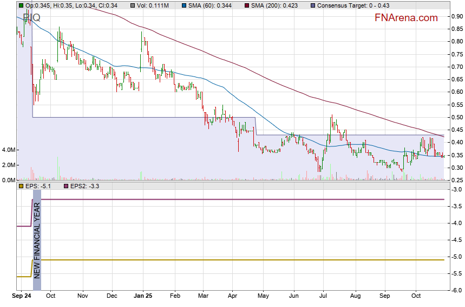This screenshot has width=465, height=307.
Task: Click the Jan 25 date axis label
Action: pos(143,296)
